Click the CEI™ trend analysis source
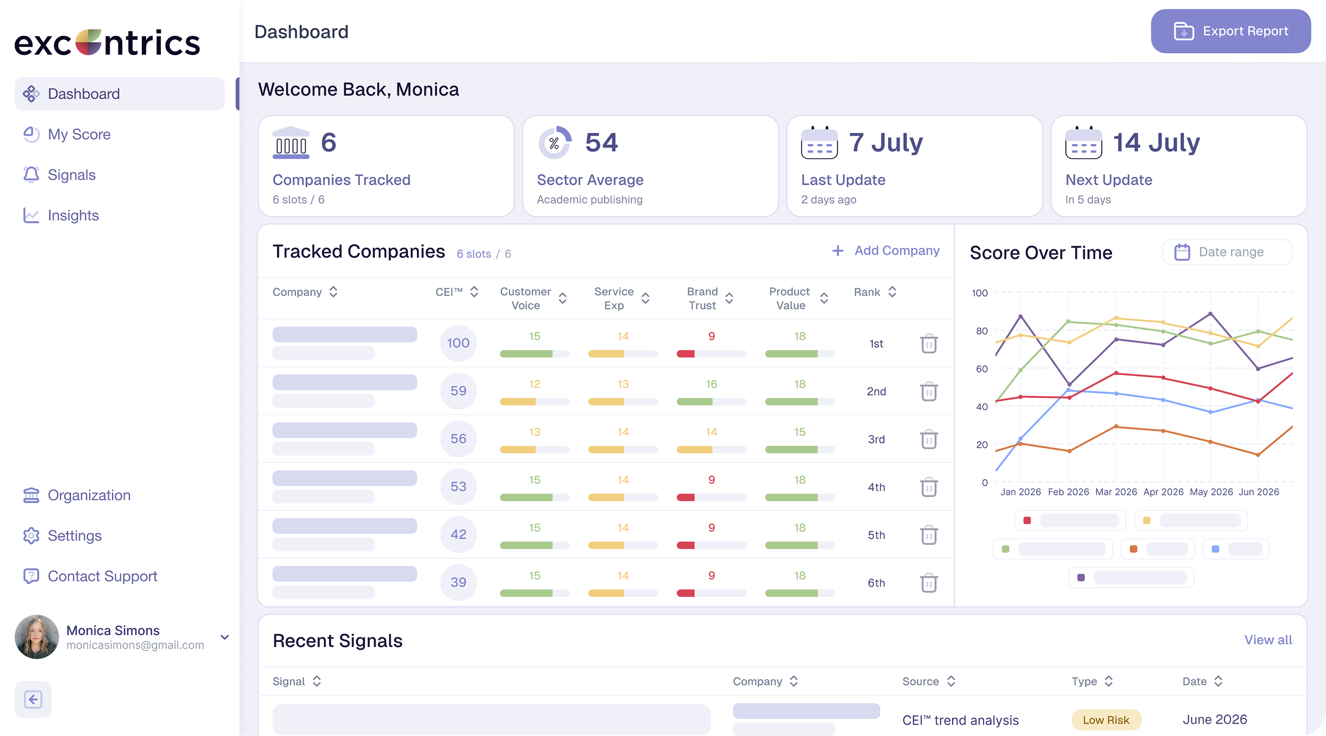The width and height of the screenshot is (1326, 736). click(x=960, y=720)
